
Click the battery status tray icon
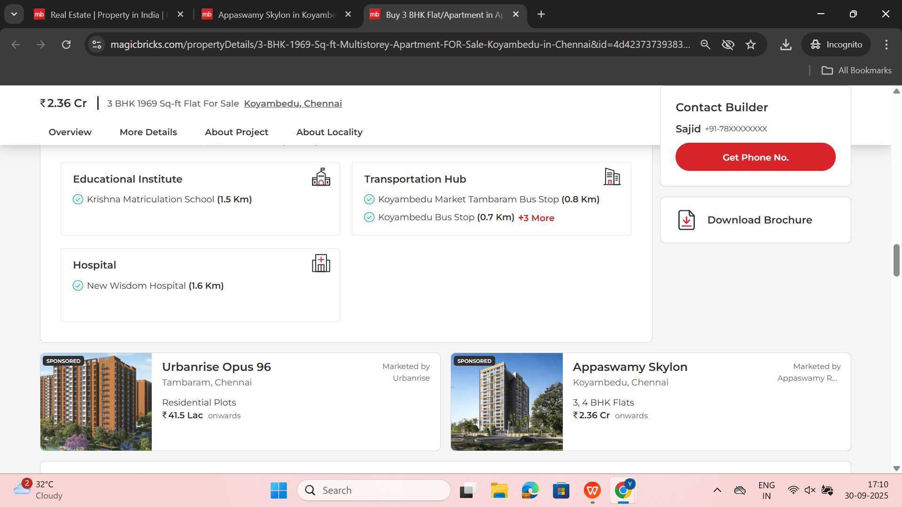pos(827,491)
